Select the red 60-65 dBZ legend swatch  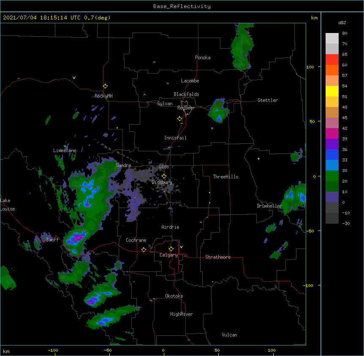(x=332, y=60)
